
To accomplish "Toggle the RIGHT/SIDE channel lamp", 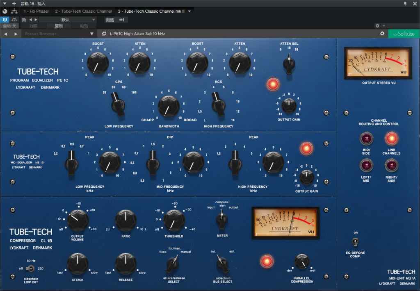I will pyautogui.click(x=391, y=166).
